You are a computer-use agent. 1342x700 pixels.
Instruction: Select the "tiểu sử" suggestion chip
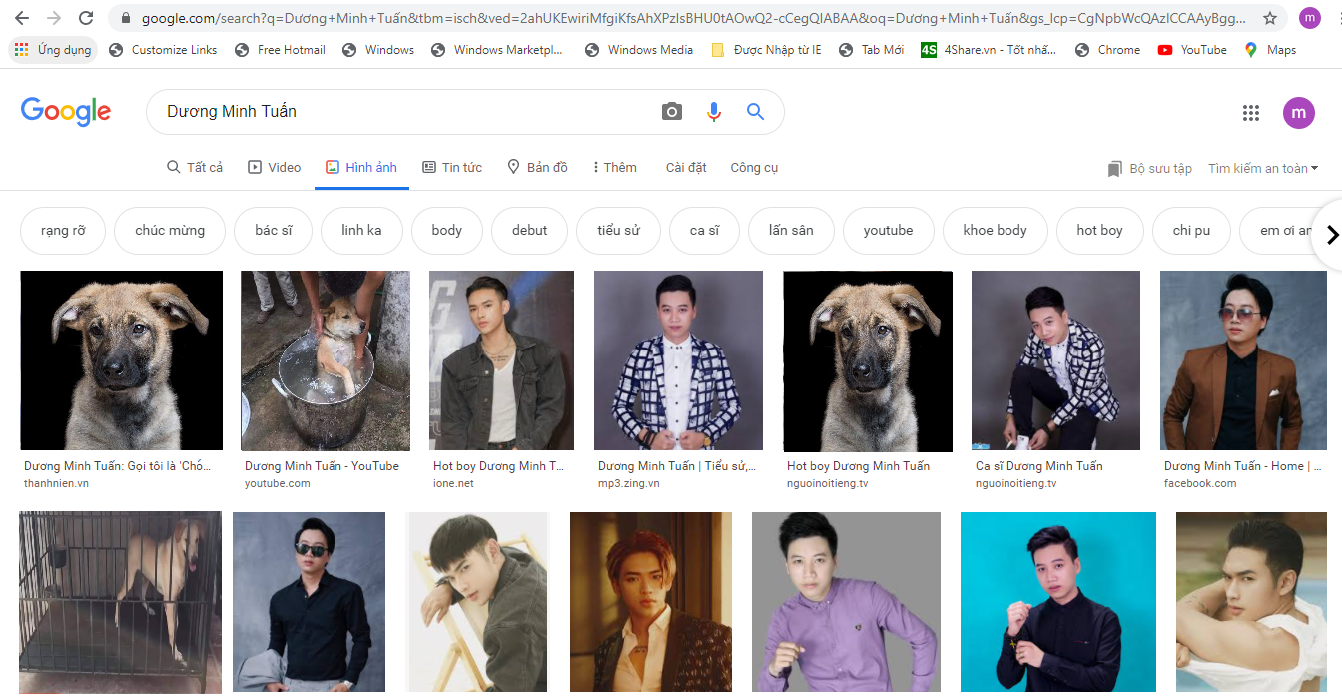tap(618, 231)
